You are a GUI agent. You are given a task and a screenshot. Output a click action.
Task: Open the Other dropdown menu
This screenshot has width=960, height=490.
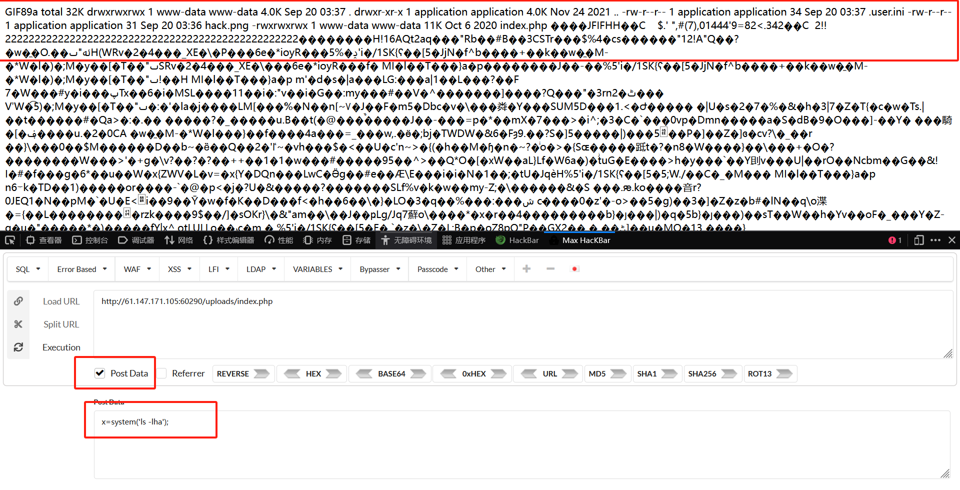pos(490,269)
